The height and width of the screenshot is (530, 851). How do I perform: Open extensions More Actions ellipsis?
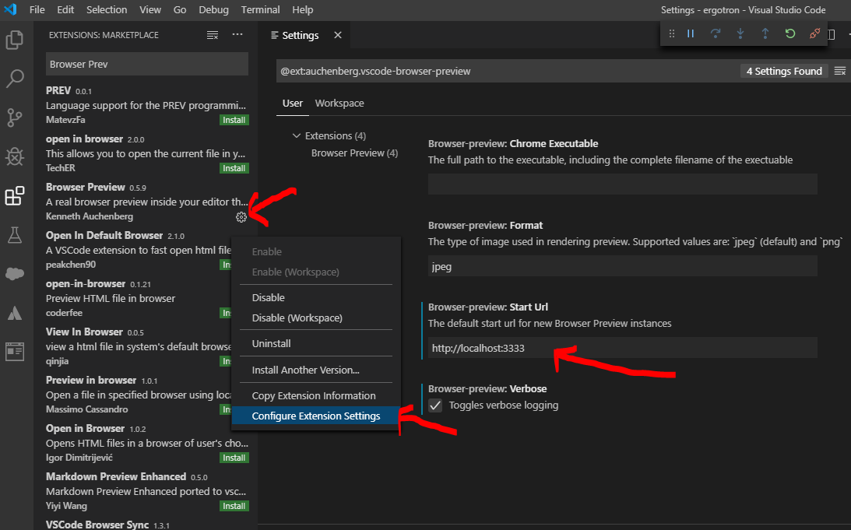tap(237, 34)
